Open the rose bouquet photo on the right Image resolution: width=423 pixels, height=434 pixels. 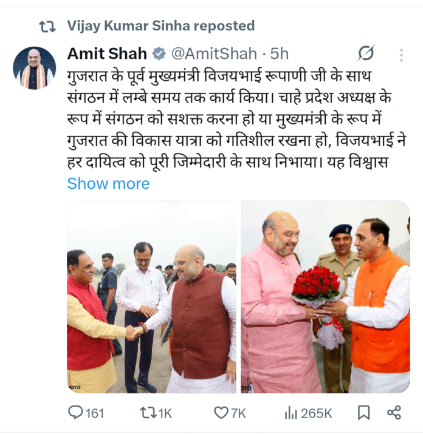(x=325, y=297)
